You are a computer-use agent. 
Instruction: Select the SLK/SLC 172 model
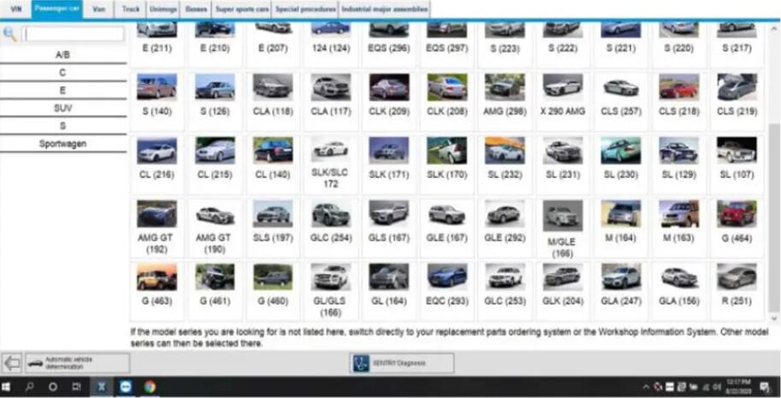tap(331, 163)
